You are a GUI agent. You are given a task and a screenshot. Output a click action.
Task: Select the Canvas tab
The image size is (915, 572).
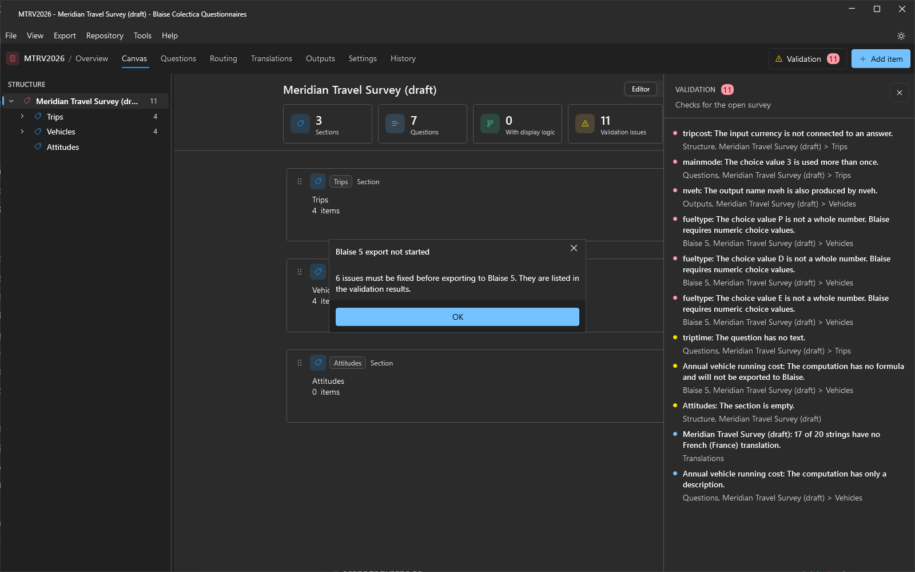click(x=134, y=58)
